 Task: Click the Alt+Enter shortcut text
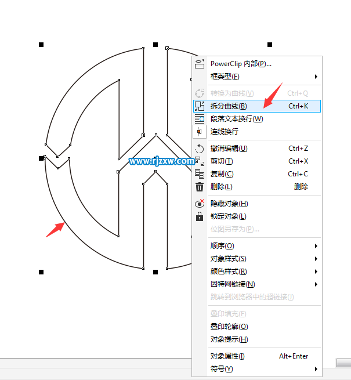pos(294,356)
